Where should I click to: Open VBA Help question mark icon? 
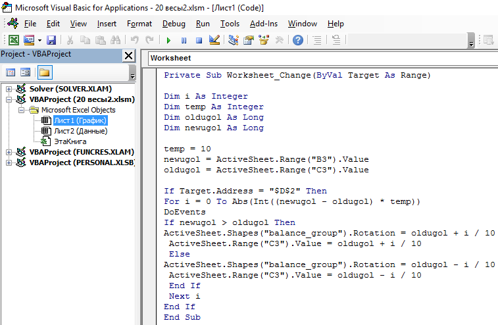click(298, 40)
